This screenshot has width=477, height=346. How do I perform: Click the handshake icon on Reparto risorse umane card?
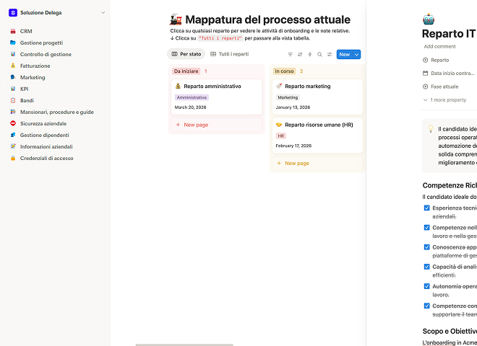pyautogui.click(x=279, y=125)
